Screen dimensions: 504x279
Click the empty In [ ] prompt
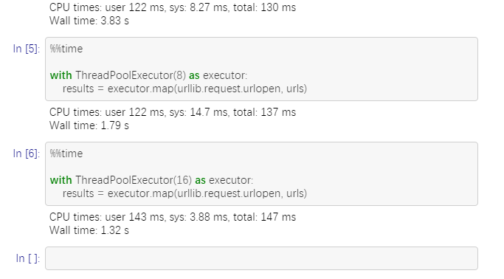(28, 258)
